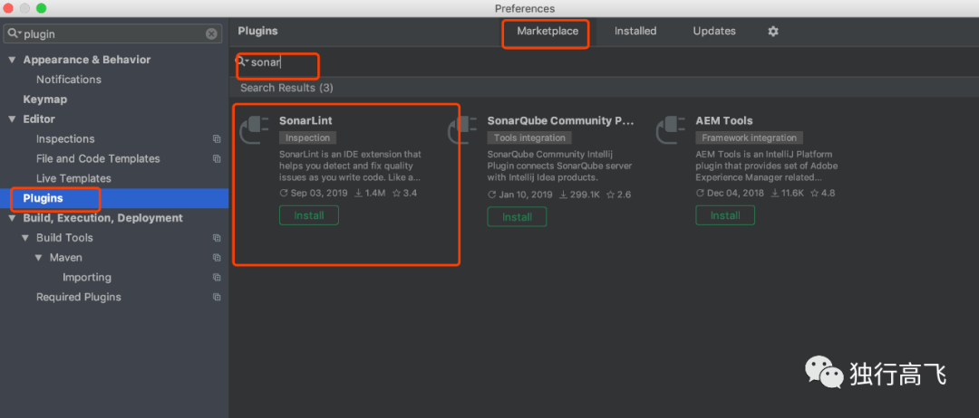The image size is (979, 418).
Task: Select Required Plugins in the tree
Action: pos(79,297)
